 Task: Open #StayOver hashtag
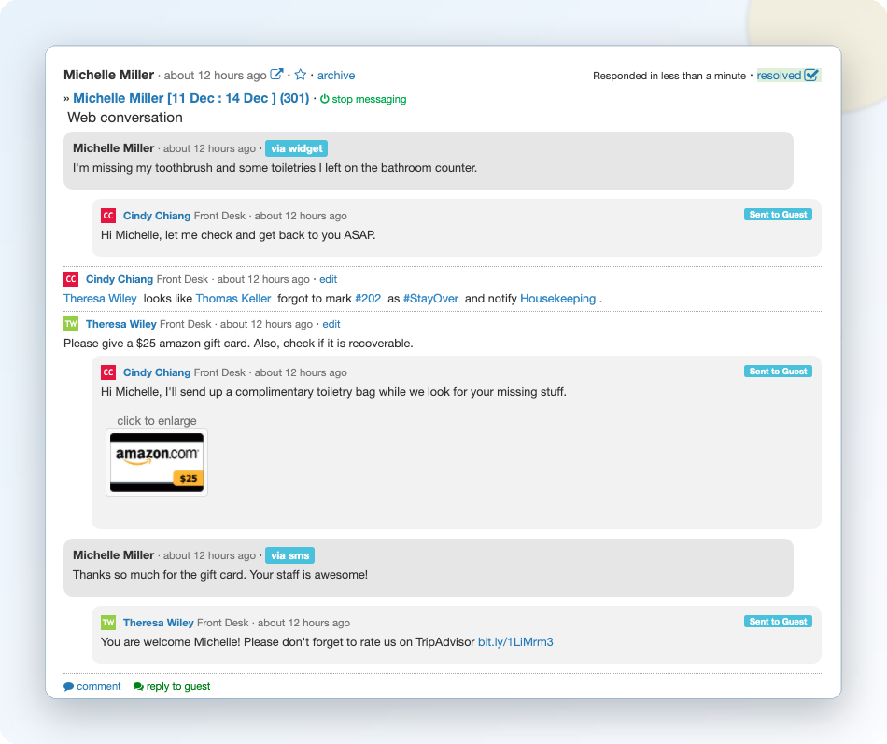coord(430,298)
